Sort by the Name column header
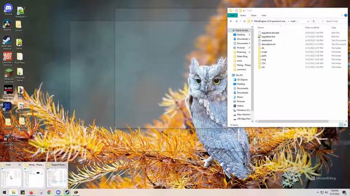 click(x=261, y=28)
